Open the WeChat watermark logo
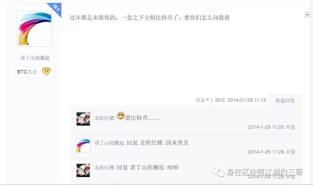The width and height of the screenshot is (313, 186). tap(219, 172)
